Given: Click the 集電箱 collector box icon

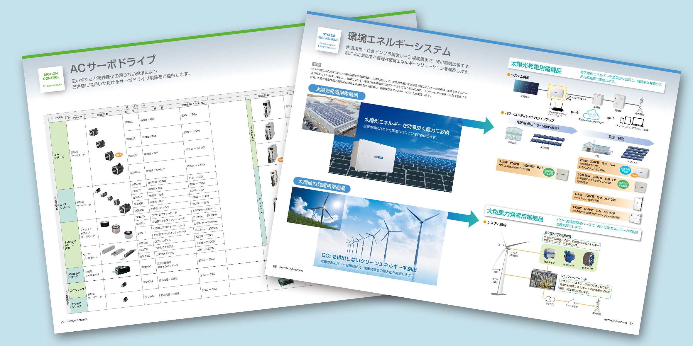Looking at the screenshot, I should [598, 100].
